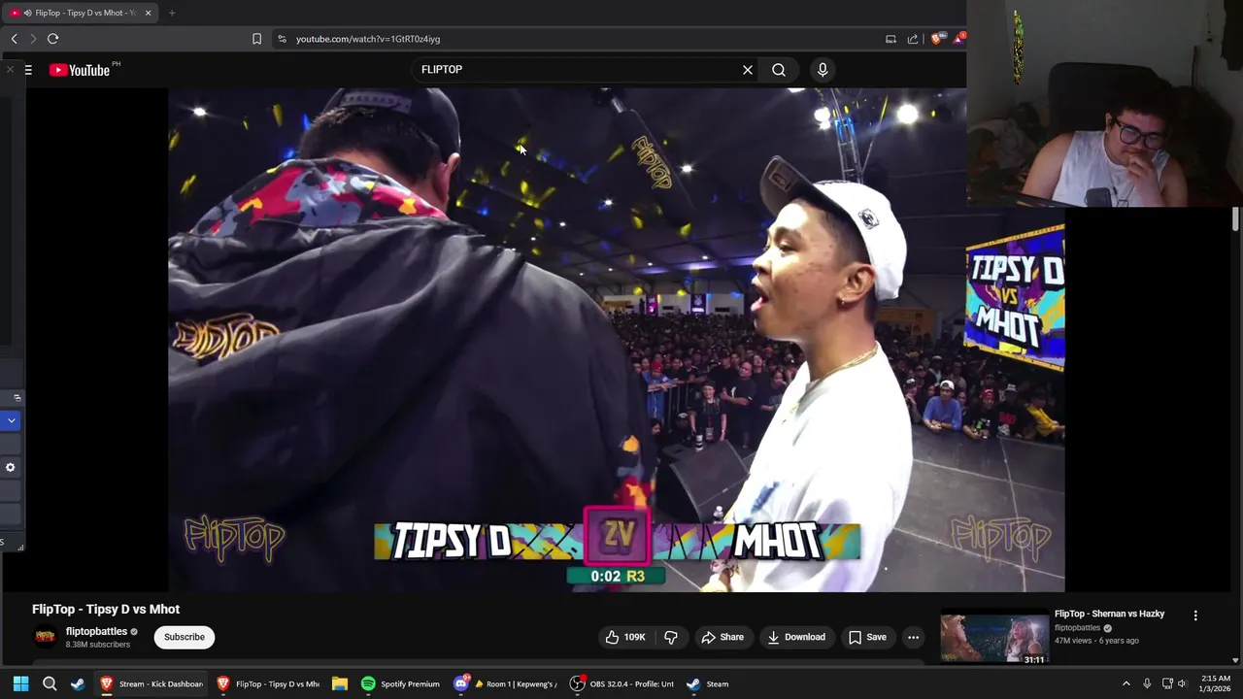1243x699 pixels.
Task: Open pinned Steam icon in taskbar
Action: 78,683
